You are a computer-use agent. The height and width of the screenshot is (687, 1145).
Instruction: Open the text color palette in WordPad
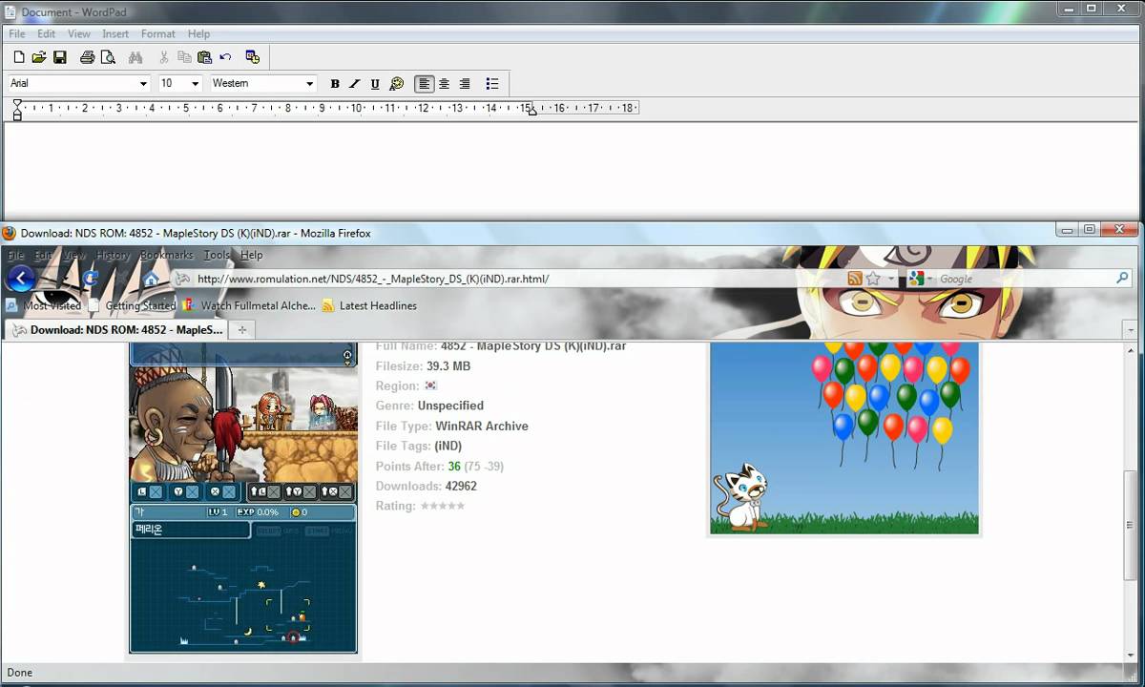[x=397, y=84]
